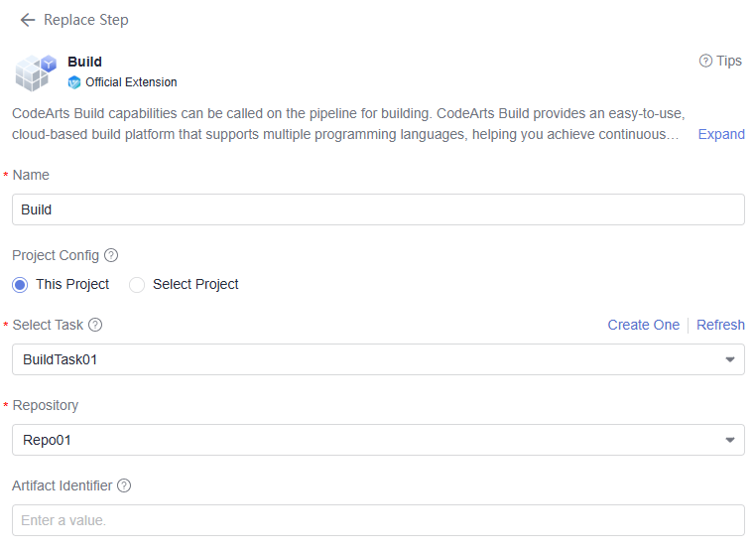Click the Select Task dropdown arrow
Image resolution: width=755 pixels, height=552 pixels.
coord(730,359)
